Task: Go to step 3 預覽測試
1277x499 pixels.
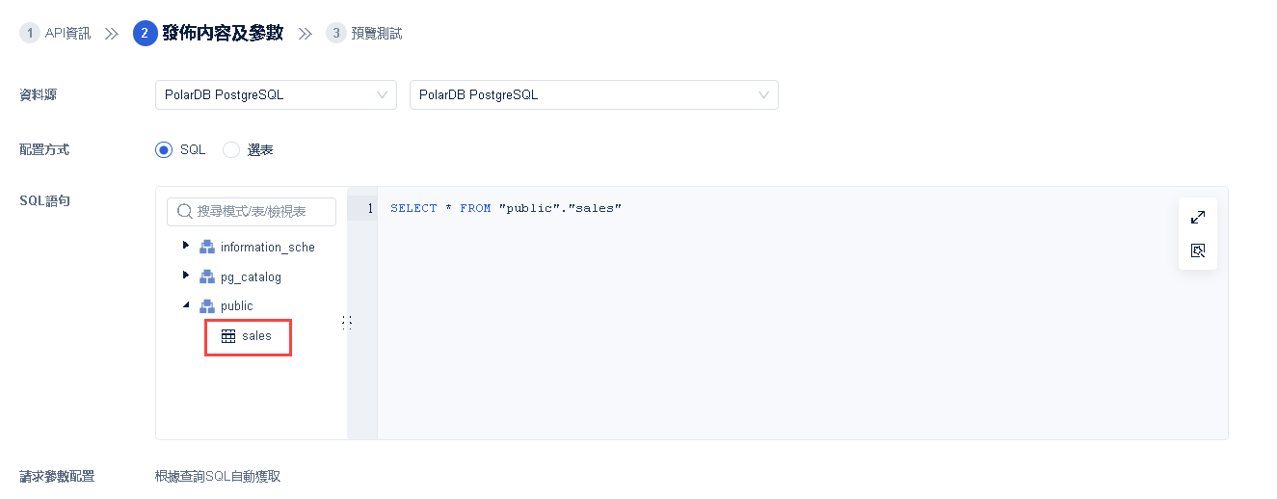Action: click(364, 34)
